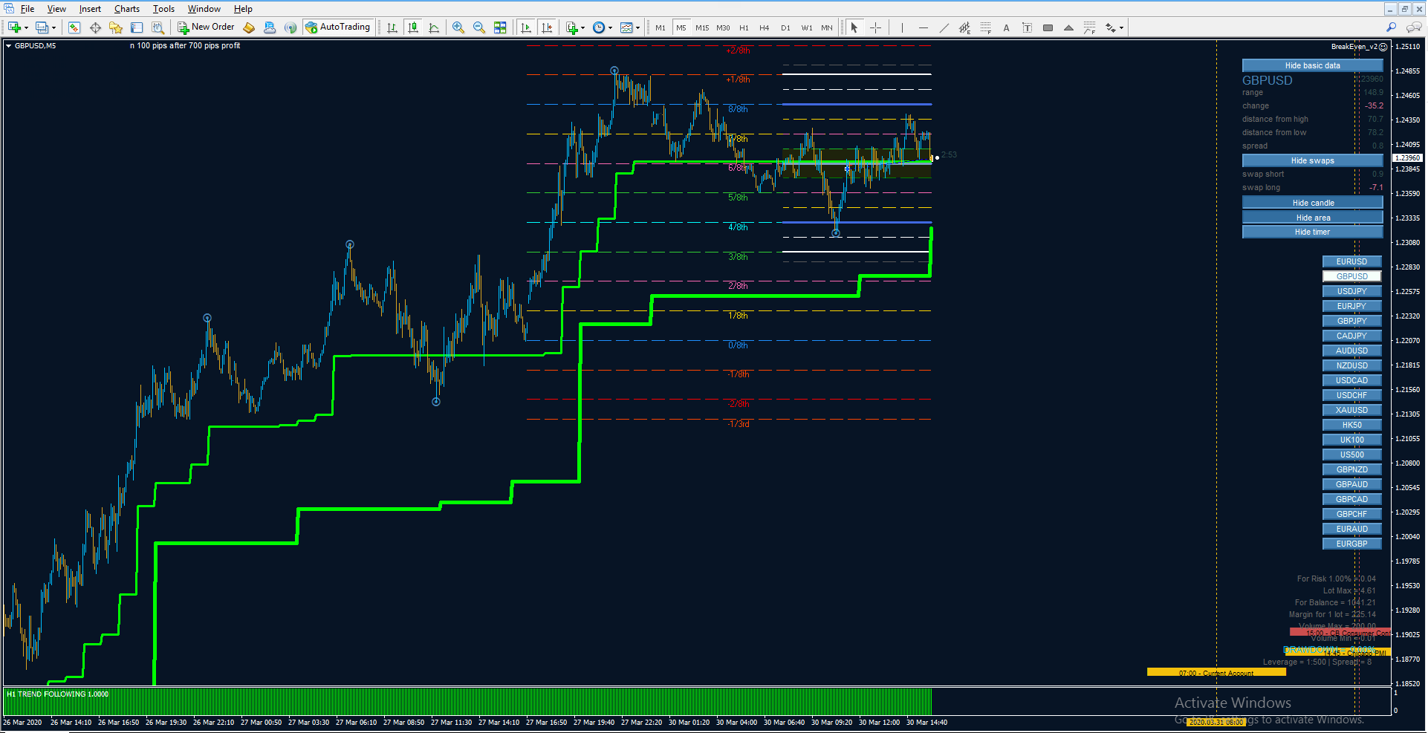Click the Hide timer button
The width and height of the screenshot is (1428, 733).
1312,232
